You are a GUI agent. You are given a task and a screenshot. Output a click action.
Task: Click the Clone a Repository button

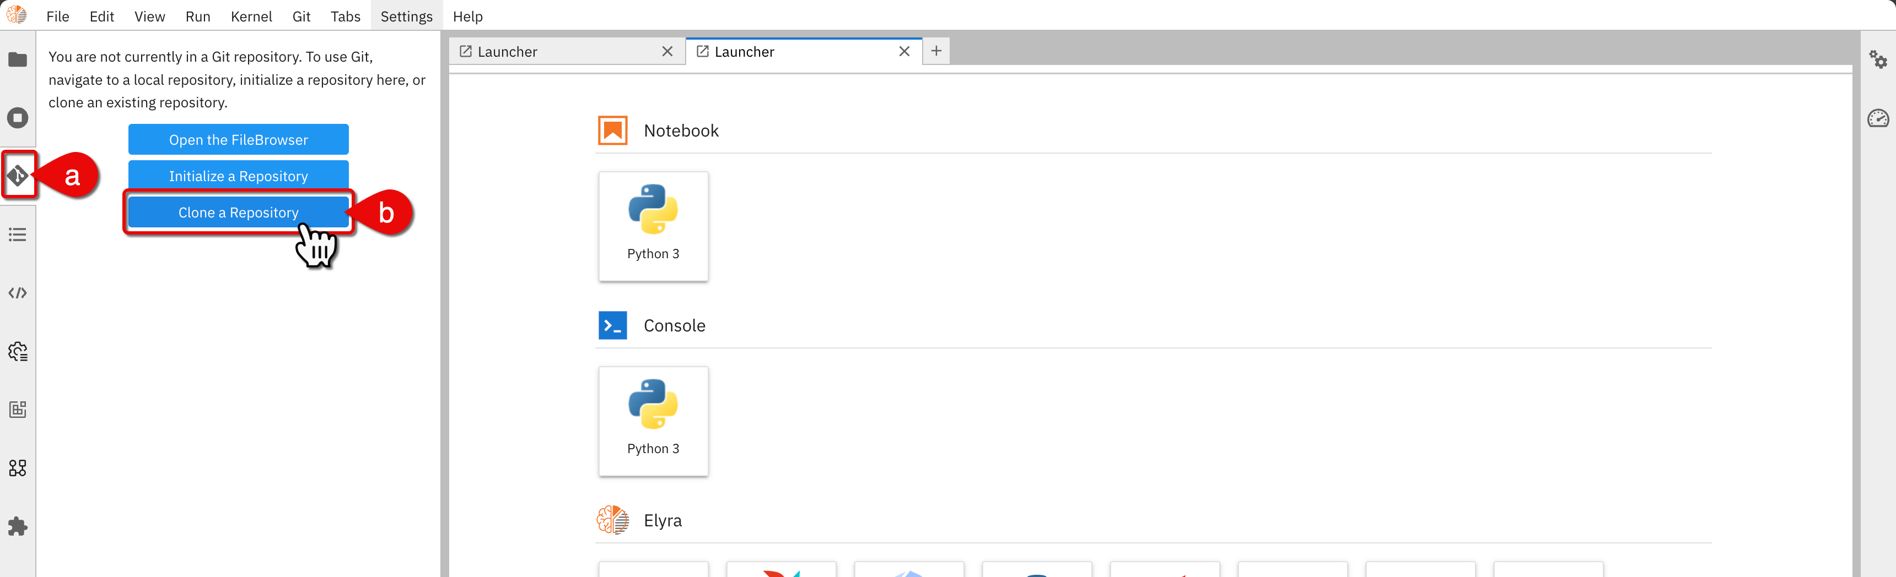point(238,211)
